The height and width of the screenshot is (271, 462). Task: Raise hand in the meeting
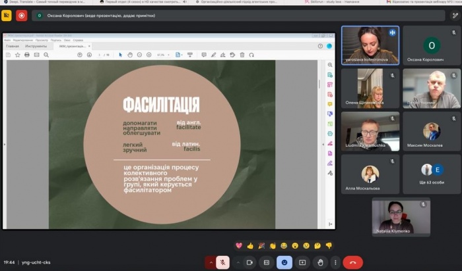[319, 262]
